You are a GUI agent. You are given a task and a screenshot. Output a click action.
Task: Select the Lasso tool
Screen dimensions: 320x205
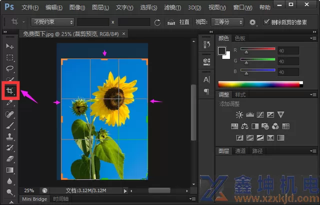(x=10, y=68)
